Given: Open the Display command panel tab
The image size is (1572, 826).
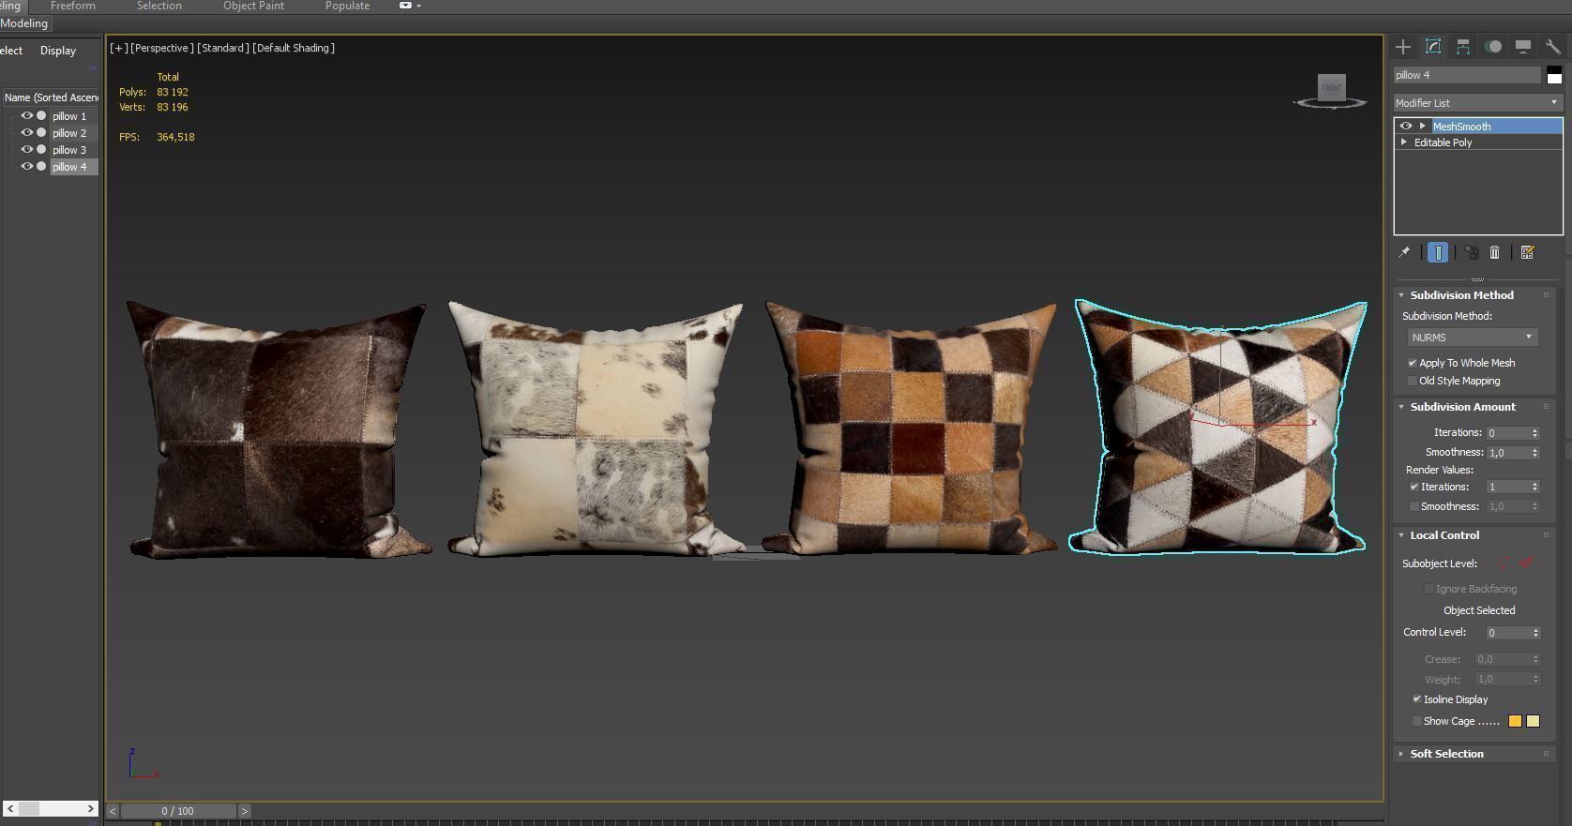Looking at the screenshot, I should [1523, 47].
